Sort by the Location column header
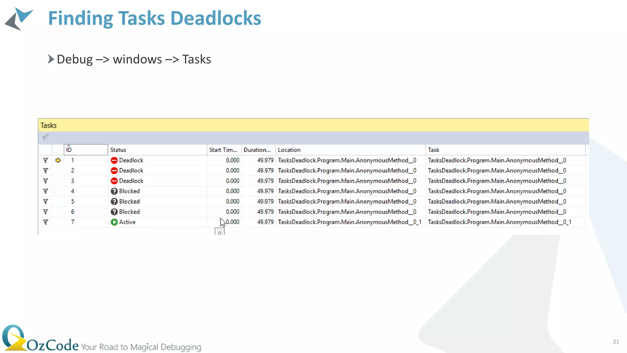The height and width of the screenshot is (353, 627). (x=351, y=150)
